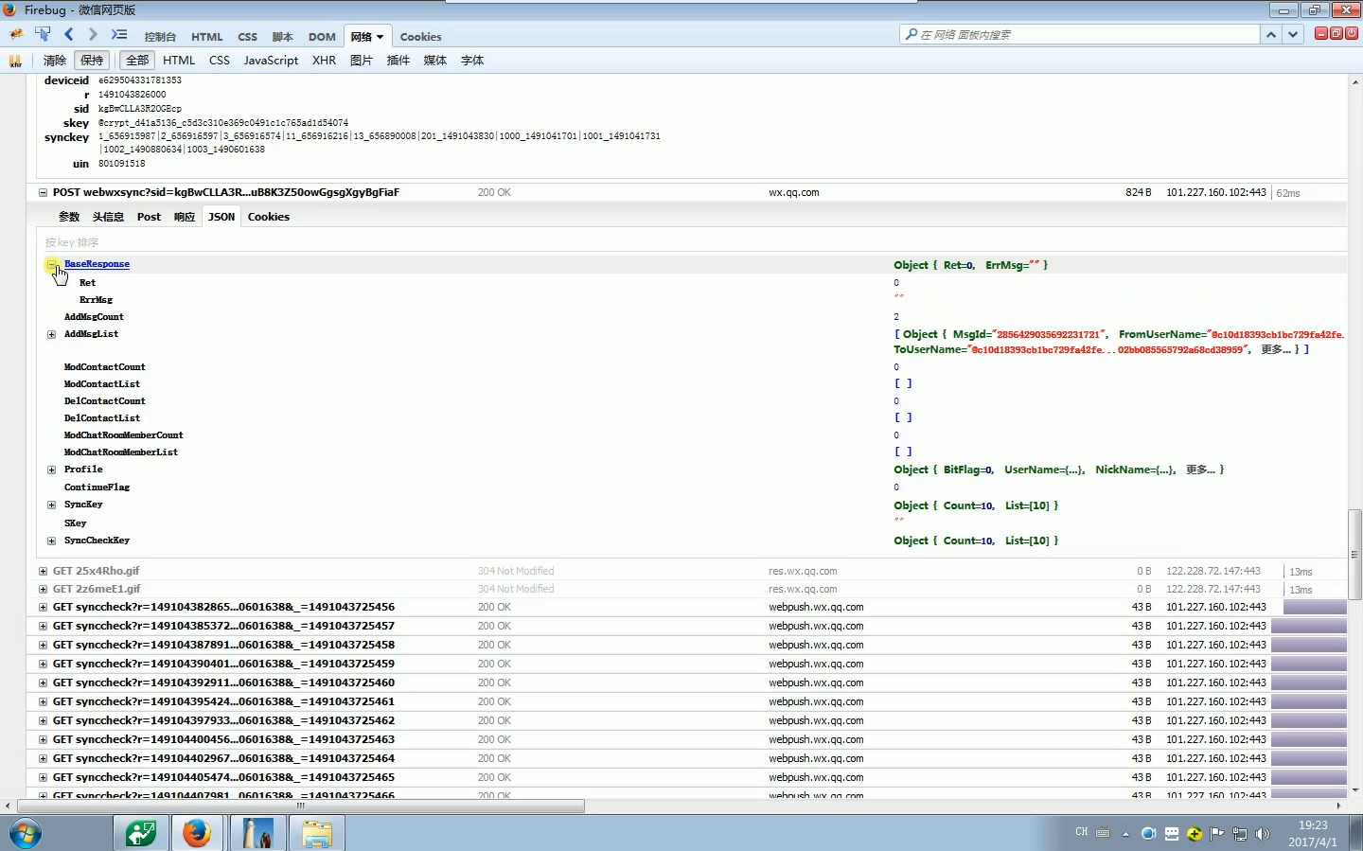Click the horizontal scrollbar thumb
Screen dimensions: 1363x851
point(300,807)
